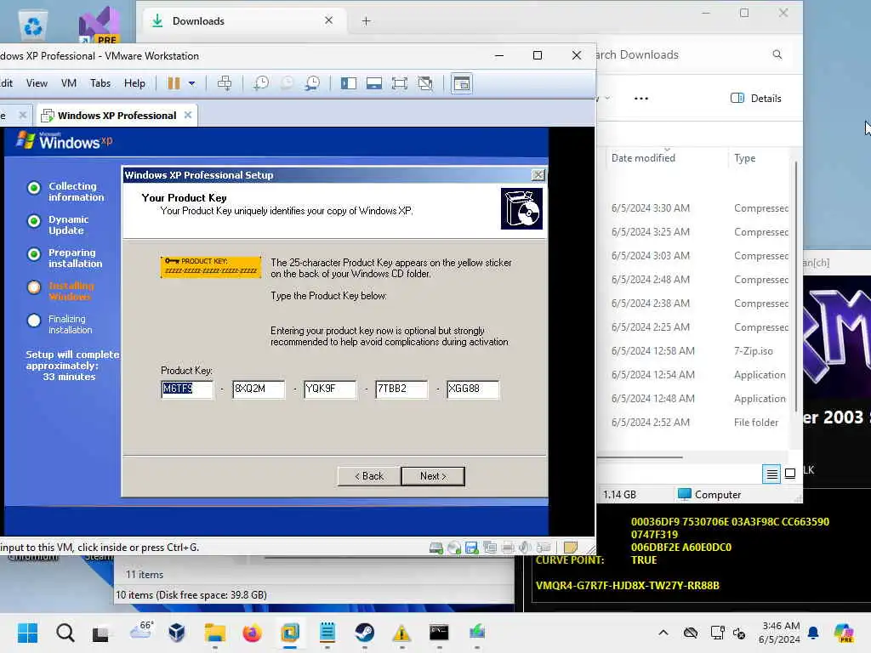
Task: Click the File Explorer vertical scrollbar
Action: click(796, 286)
